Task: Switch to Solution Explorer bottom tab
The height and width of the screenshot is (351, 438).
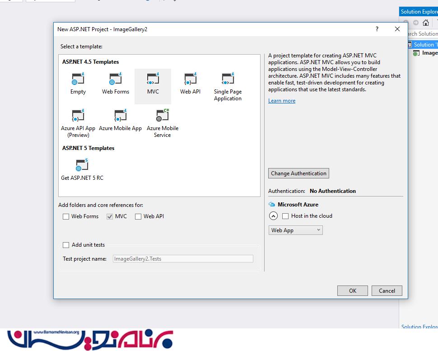Action: pos(419,326)
